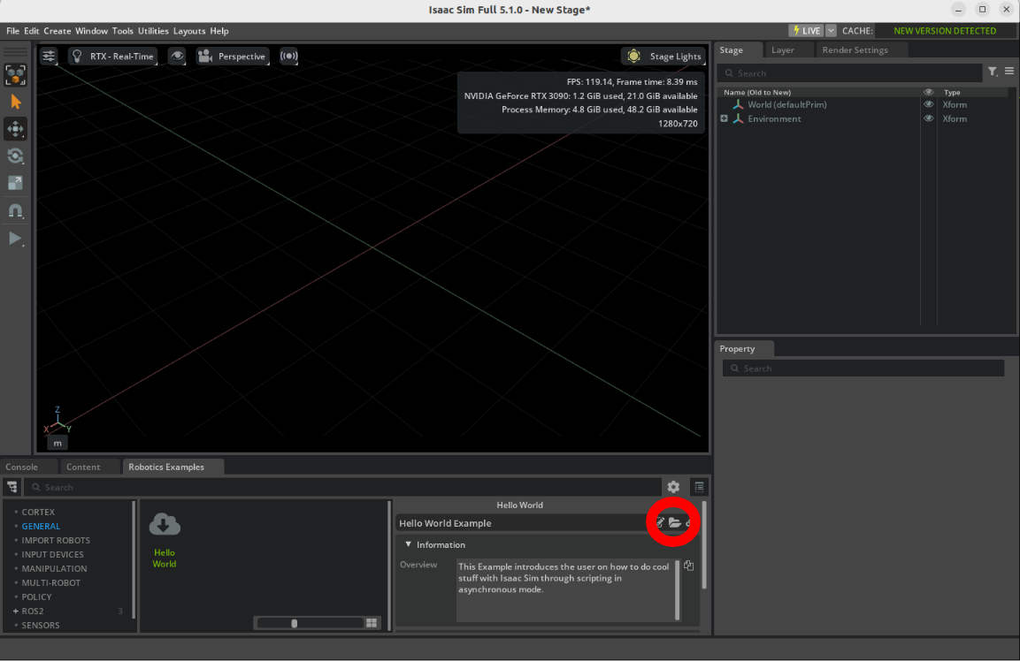Collapse the Information section
This screenshot has width=1020, height=661.
pos(409,544)
